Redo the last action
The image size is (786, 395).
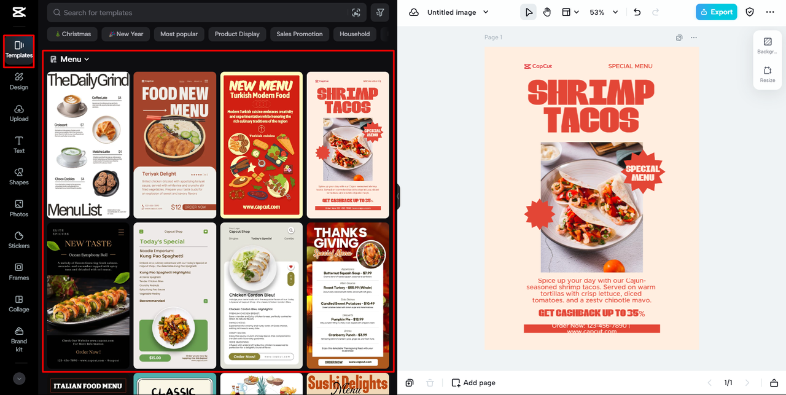(x=655, y=12)
